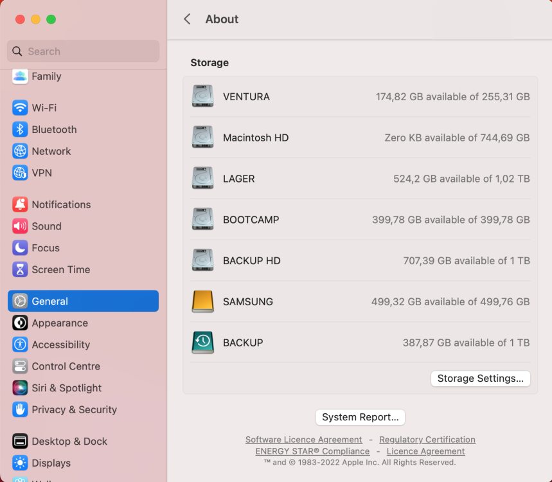Click the green full-screen window button
This screenshot has width=552, height=482.
51,19
